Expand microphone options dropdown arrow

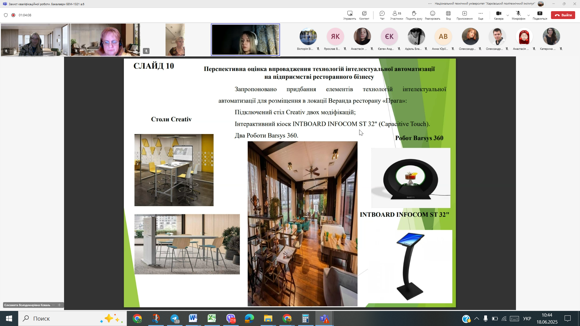click(x=528, y=15)
